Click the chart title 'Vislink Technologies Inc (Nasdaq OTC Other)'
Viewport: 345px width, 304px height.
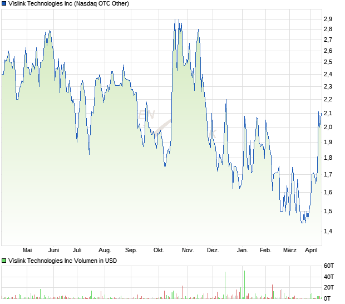point(68,3)
